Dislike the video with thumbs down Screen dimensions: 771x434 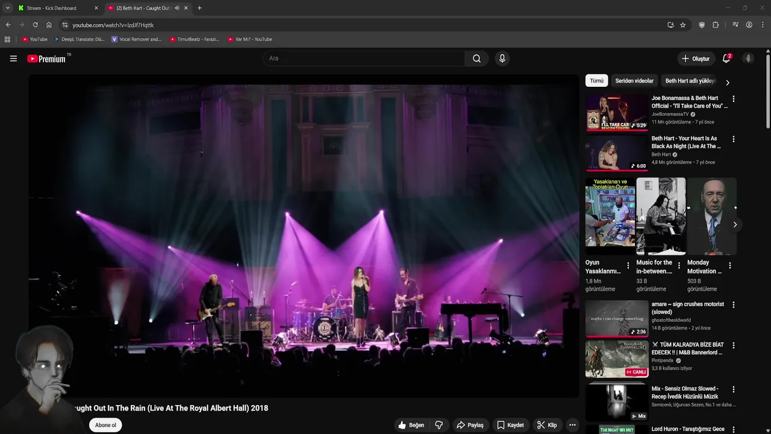point(439,425)
